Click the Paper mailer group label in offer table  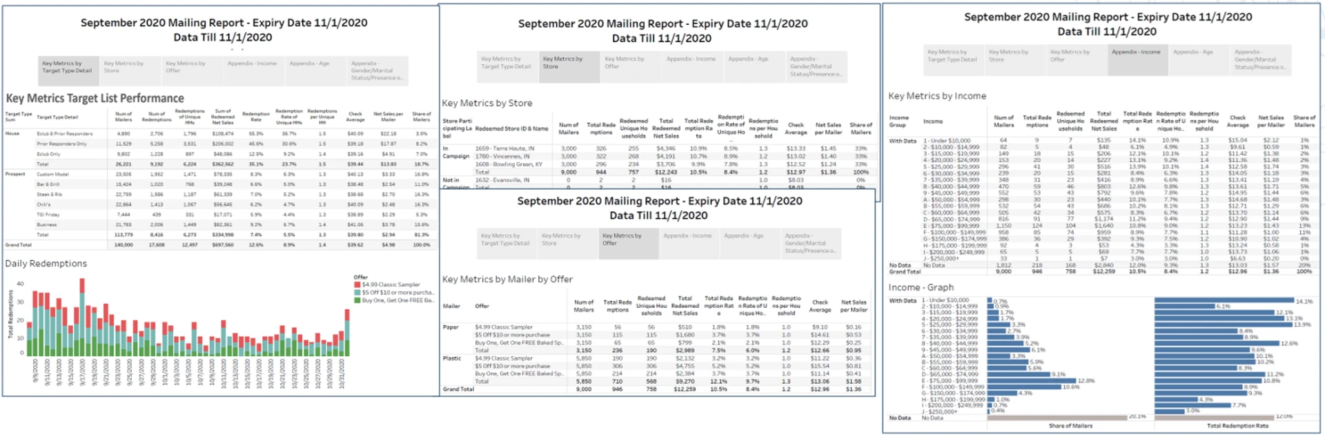click(x=451, y=327)
